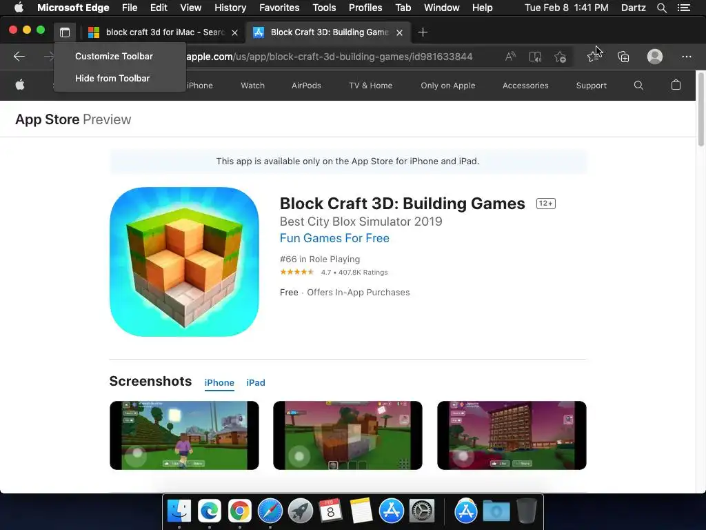
Task: Open the Apple shopping bag icon
Action: coord(676,85)
